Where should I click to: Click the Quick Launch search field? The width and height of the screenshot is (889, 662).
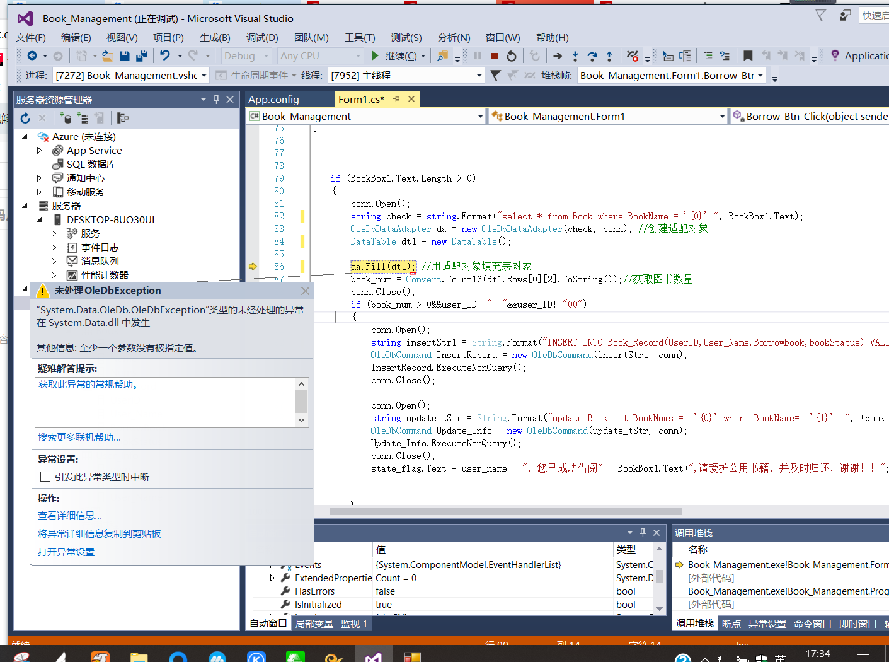pyautogui.click(x=875, y=15)
